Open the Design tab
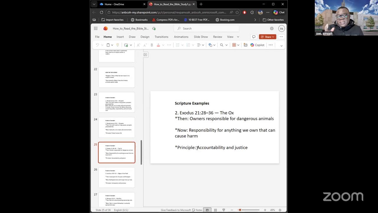The width and height of the screenshot is (378, 213). pos(145,37)
